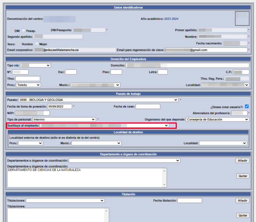
Task: Click Añadir button in Titulación section
Action: pyautogui.click(x=242, y=201)
